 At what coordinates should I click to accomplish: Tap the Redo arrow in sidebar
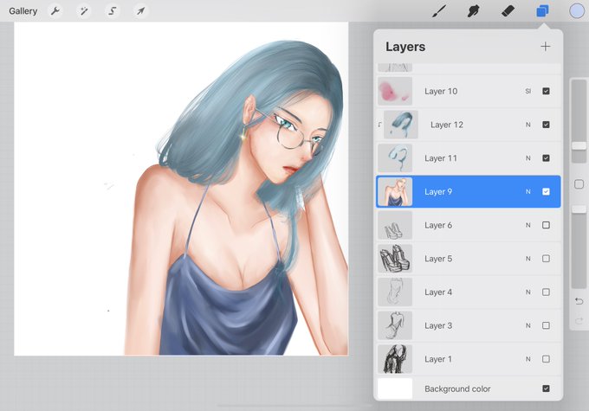[x=579, y=320]
